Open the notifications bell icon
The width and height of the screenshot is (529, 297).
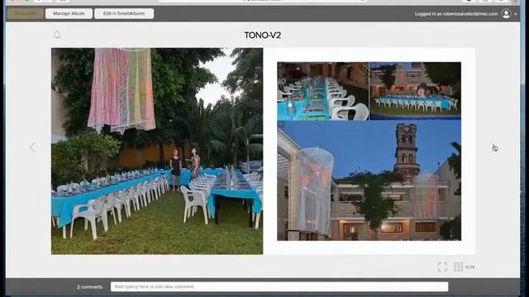(x=57, y=35)
